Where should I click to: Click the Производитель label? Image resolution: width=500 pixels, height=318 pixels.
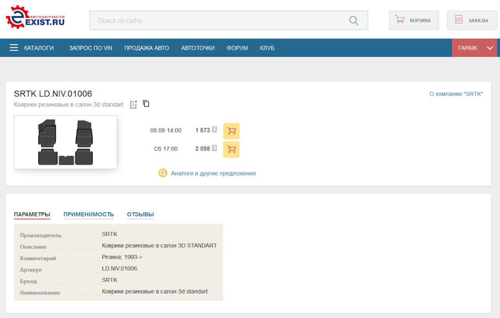(41, 235)
